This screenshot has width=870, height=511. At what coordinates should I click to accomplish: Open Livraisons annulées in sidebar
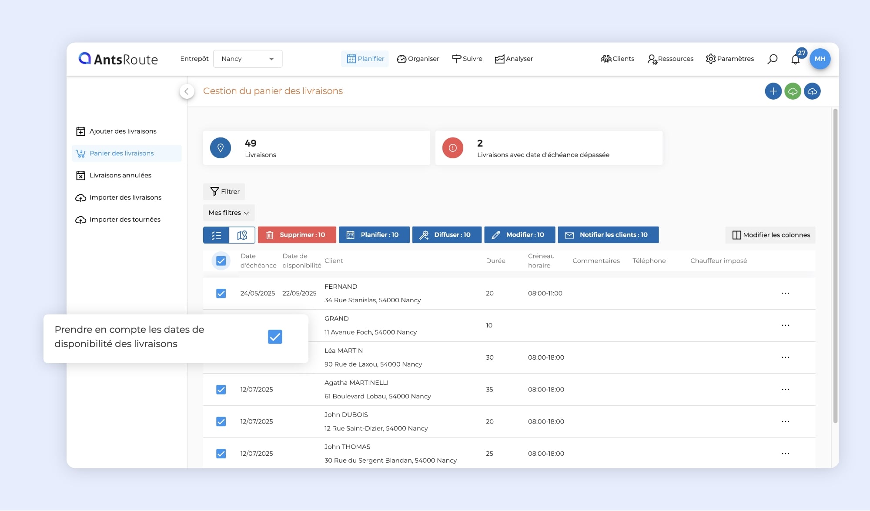click(120, 175)
